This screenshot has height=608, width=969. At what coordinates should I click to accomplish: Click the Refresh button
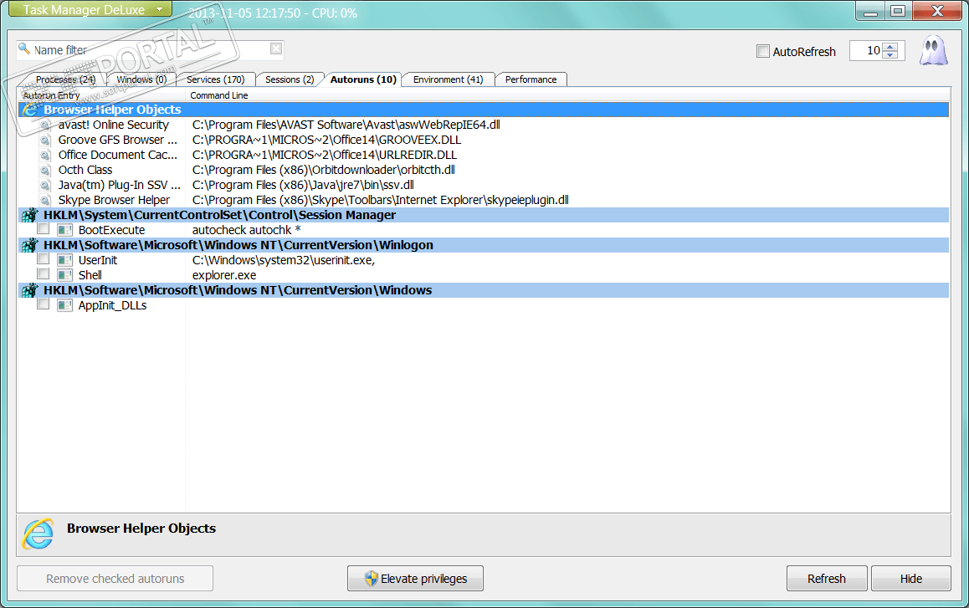tap(827, 579)
